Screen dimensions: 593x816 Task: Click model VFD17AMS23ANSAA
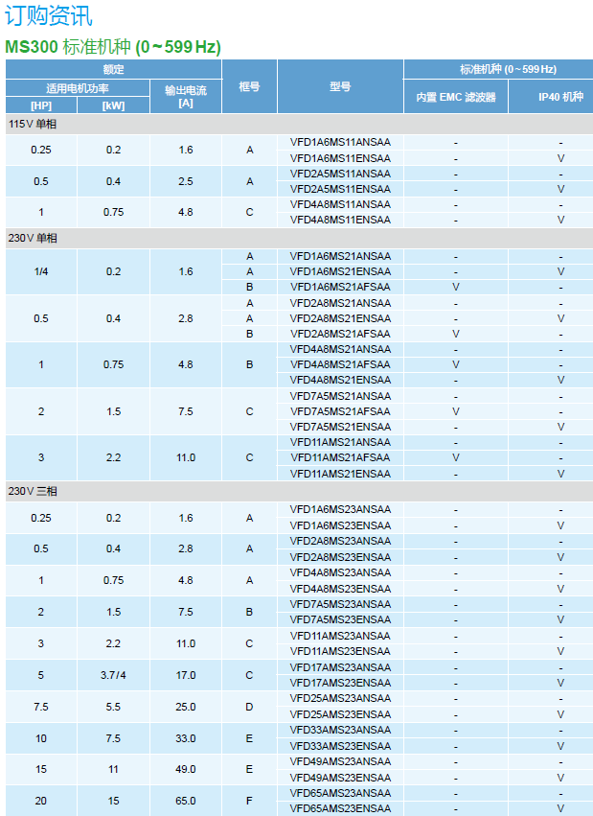click(340, 667)
